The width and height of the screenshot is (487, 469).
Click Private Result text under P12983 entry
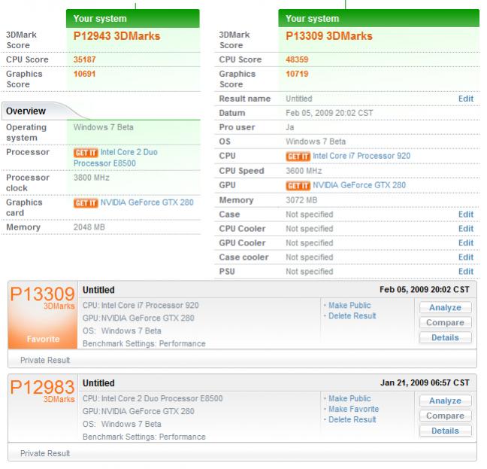click(45, 453)
